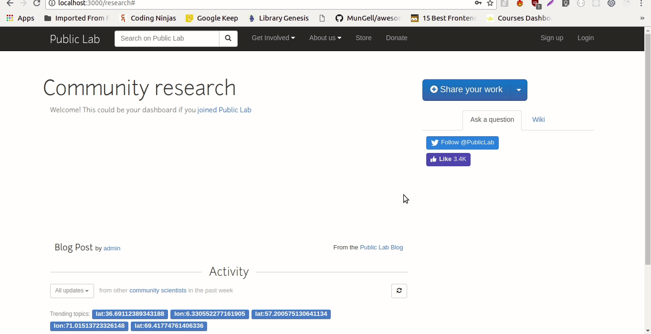651x334 pixels.
Task: Expand the About us menu
Action: pyautogui.click(x=325, y=38)
